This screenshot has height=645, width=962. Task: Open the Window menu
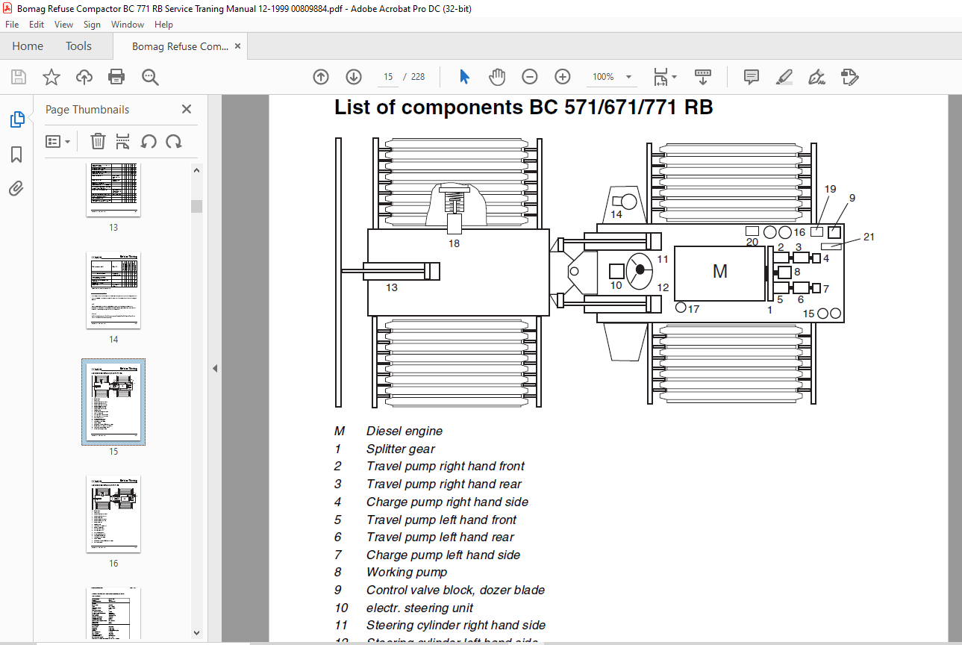click(128, 25)
